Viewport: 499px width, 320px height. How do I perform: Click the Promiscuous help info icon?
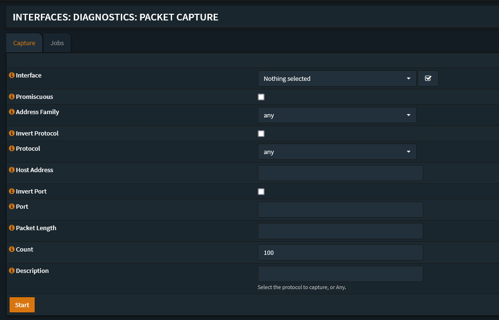[10, 97]
